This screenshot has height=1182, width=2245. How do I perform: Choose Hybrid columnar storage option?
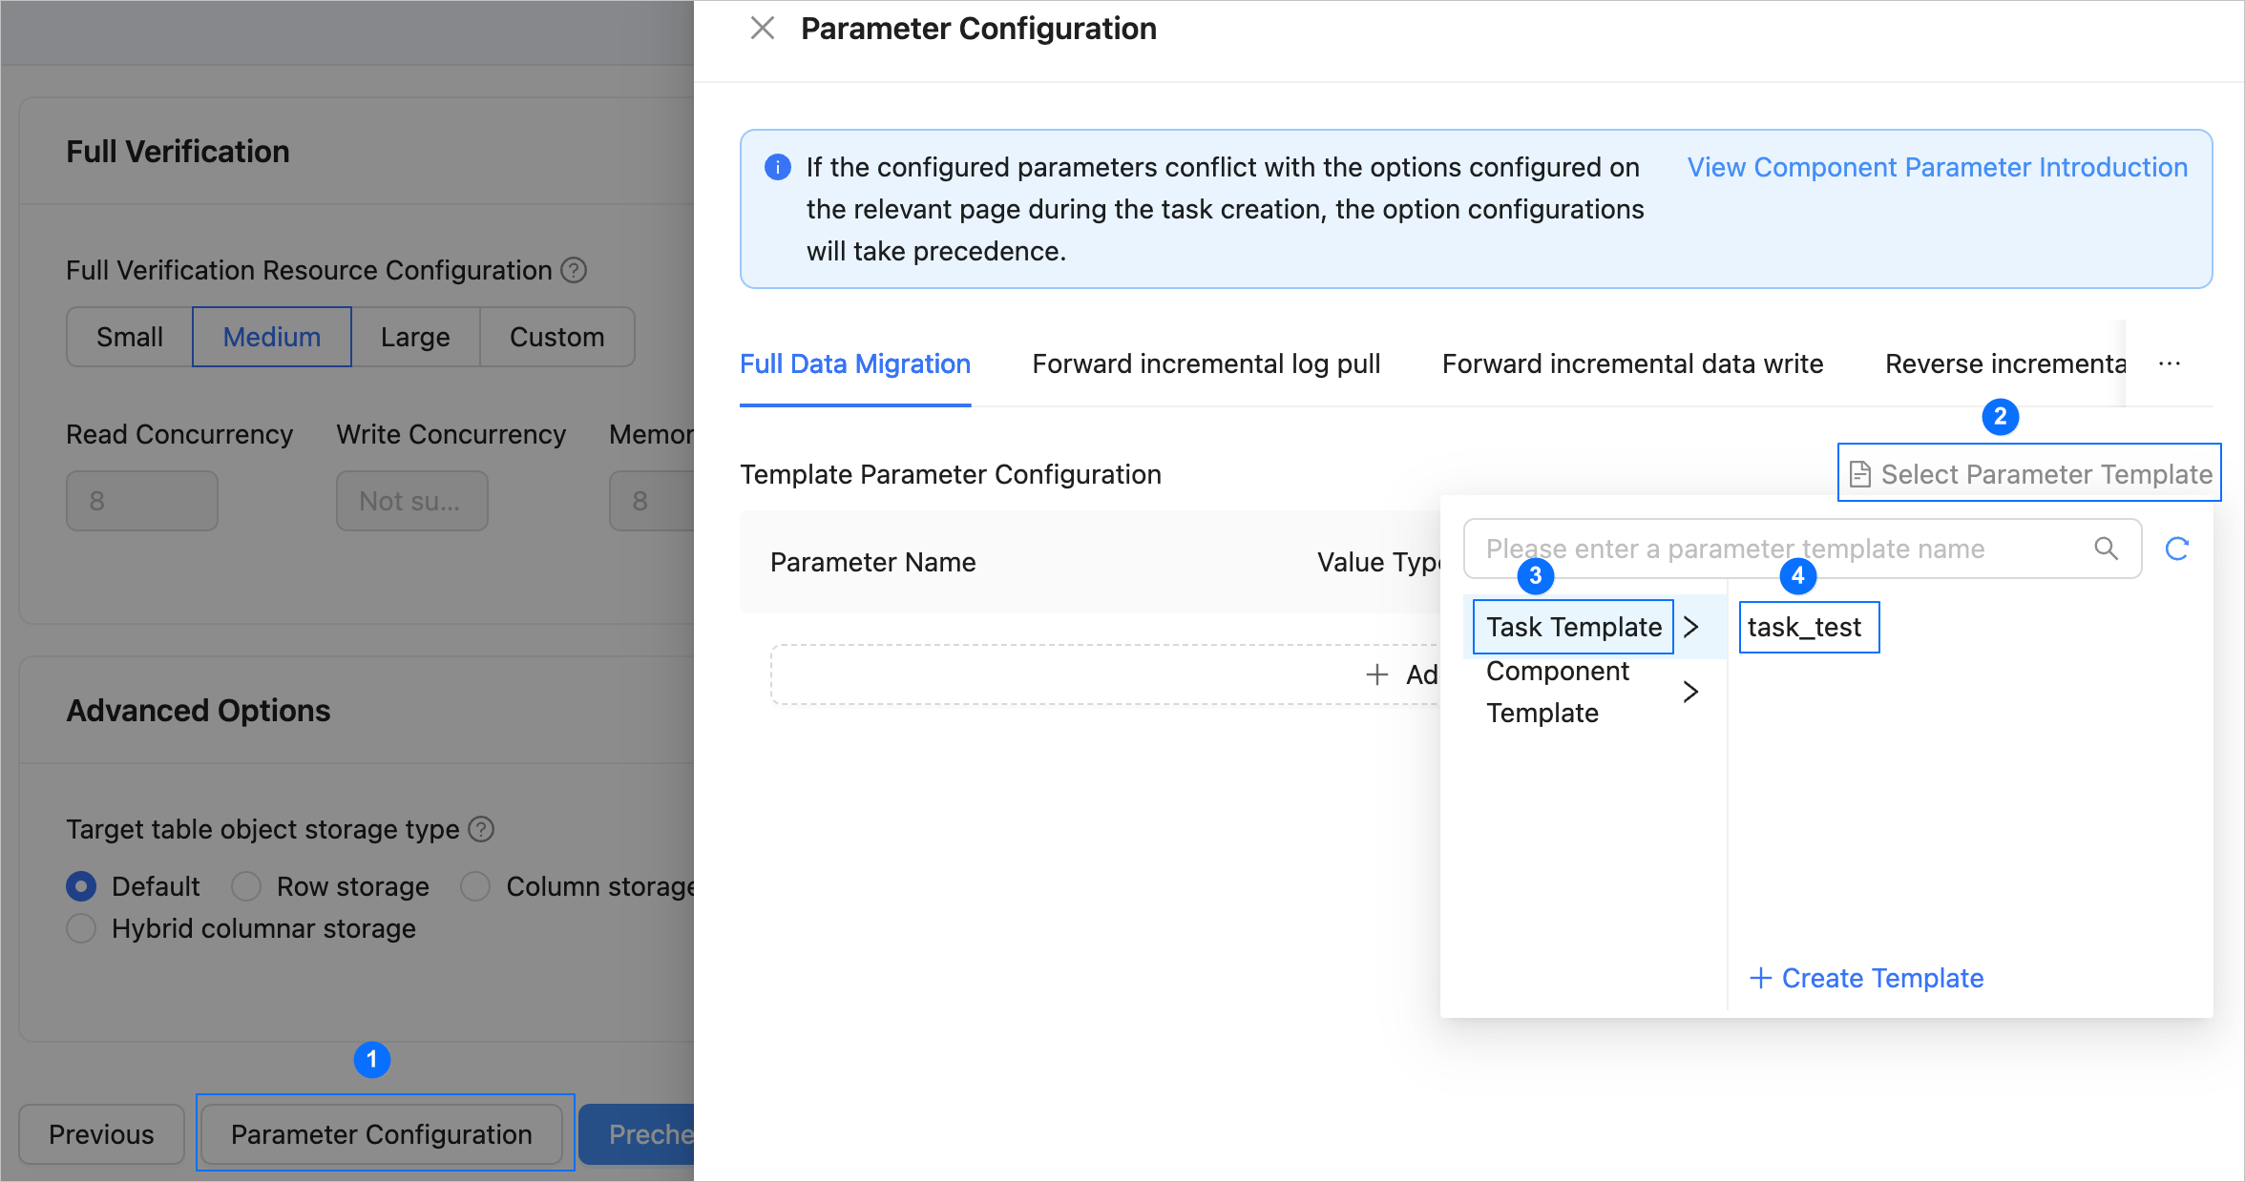[x=82, y=928]
